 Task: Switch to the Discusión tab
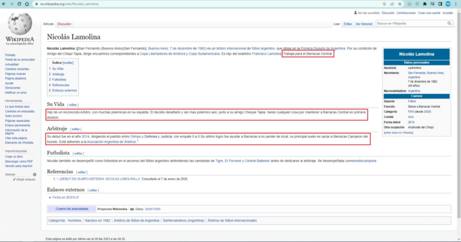coord(64,24)
